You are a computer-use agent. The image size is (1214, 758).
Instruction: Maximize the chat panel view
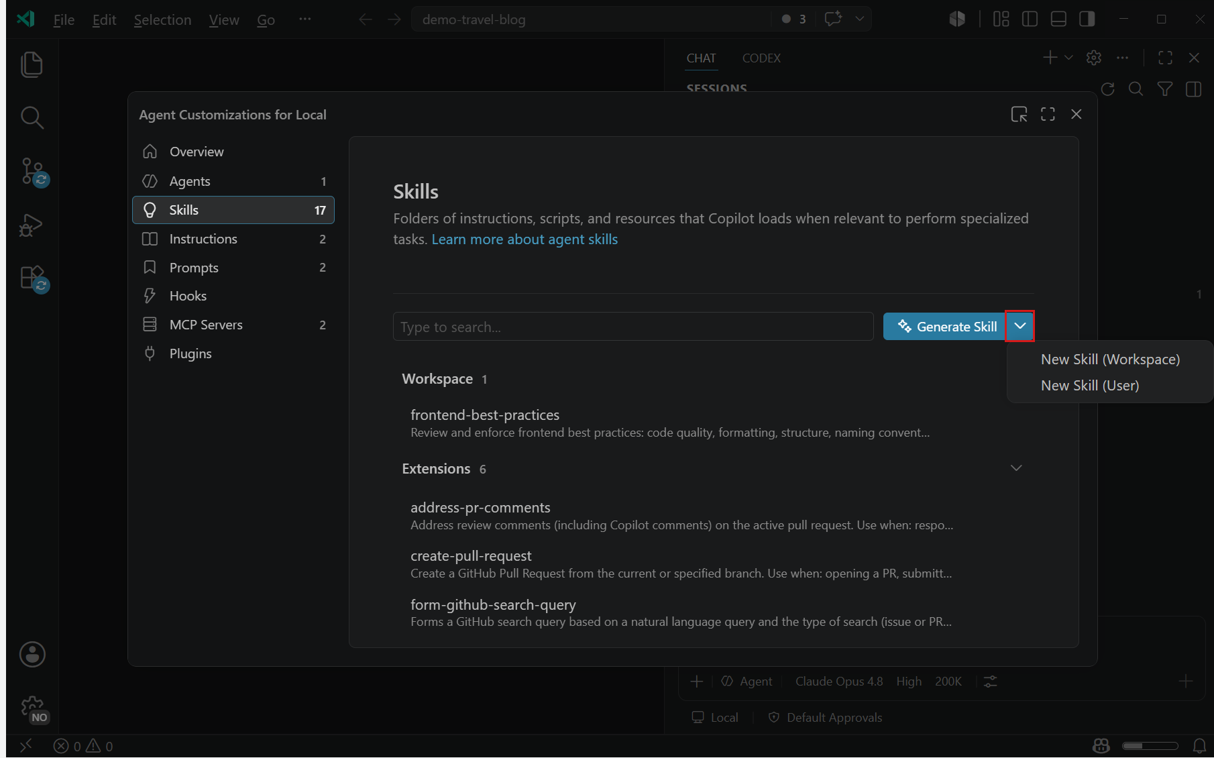tap(1166, 58)
